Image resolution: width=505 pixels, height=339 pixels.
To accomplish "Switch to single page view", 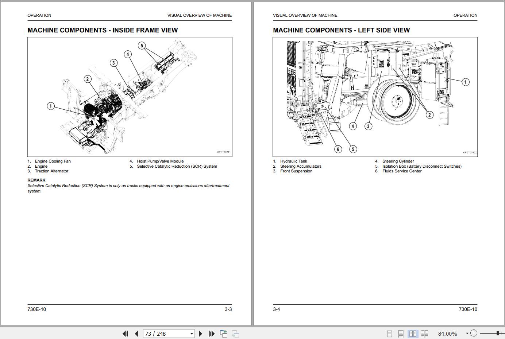I will click(x=389, y=334).
